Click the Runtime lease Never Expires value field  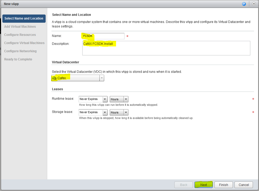pos(91,99)
